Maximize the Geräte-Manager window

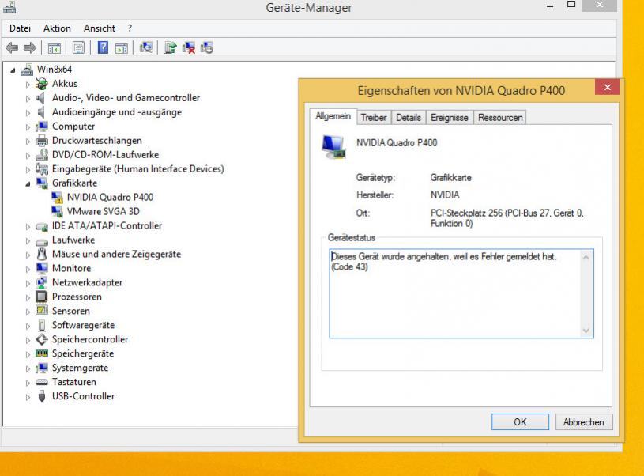point(571,5)
